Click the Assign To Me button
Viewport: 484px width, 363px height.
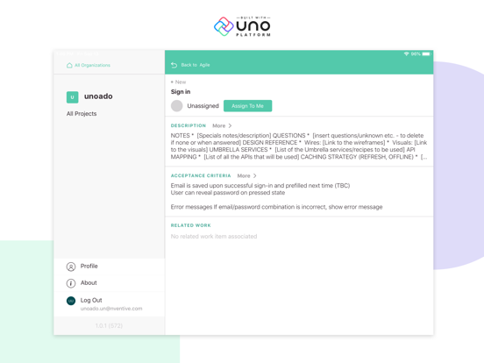(x=247, y=106)
